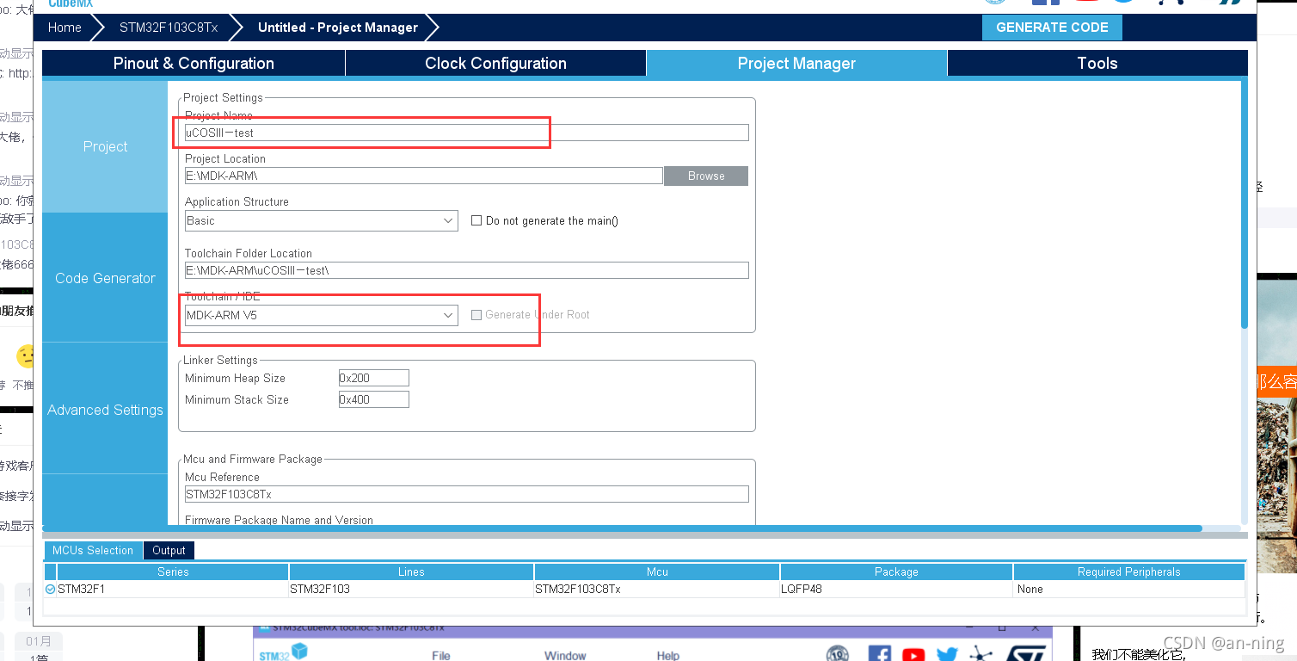This screenshot has width=1297, height=661.
Task: Click the Lines column header
Action: pyautogui.click(x=411, y=571)
